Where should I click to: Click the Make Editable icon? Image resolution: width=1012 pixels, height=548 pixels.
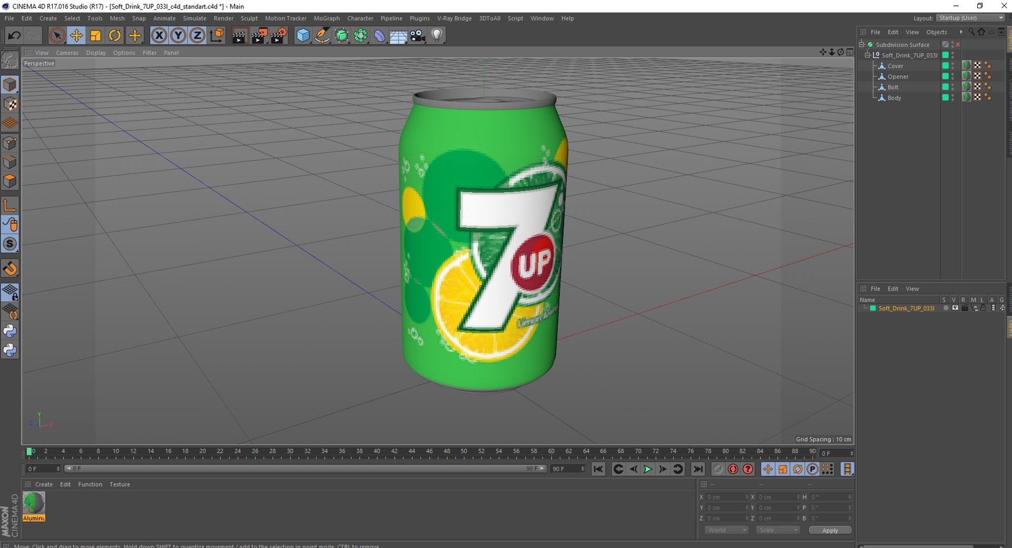pyautogui.click(x=10, y=61)
